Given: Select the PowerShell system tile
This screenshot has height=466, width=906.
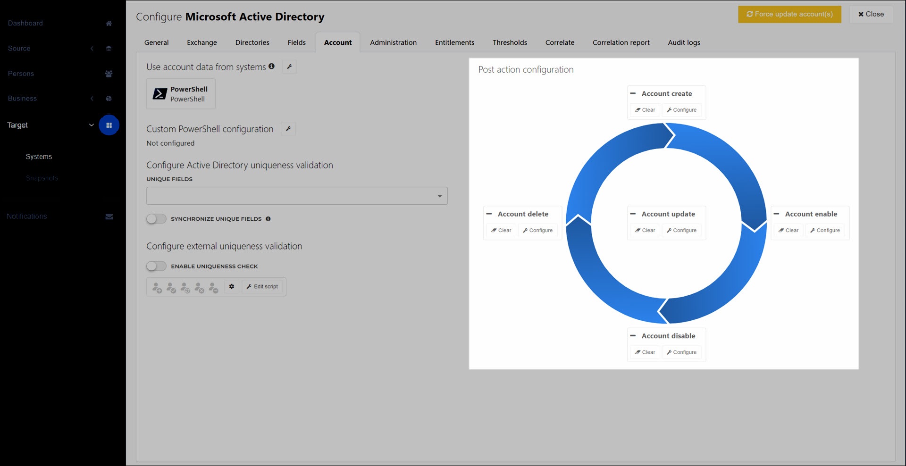Looking at the screenshot, I should [x=181, y=94].
